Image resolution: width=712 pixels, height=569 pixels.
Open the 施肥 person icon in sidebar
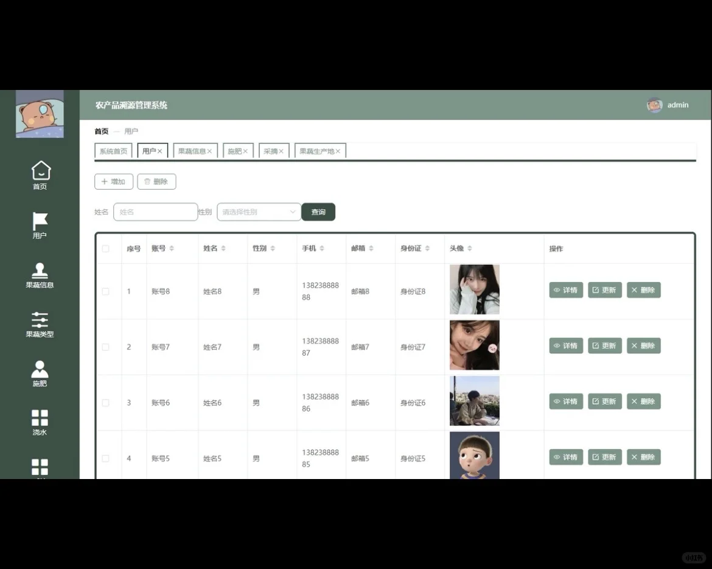40,369
